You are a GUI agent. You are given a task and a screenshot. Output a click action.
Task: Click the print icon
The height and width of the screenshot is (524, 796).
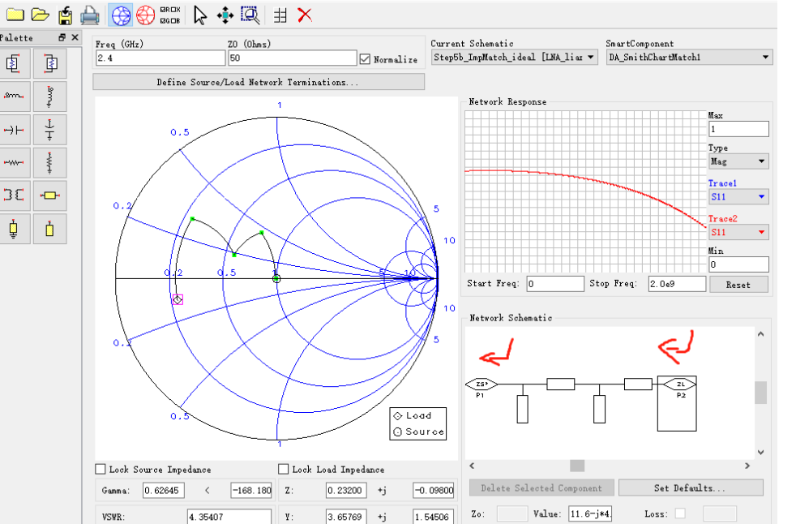(90, 15)
